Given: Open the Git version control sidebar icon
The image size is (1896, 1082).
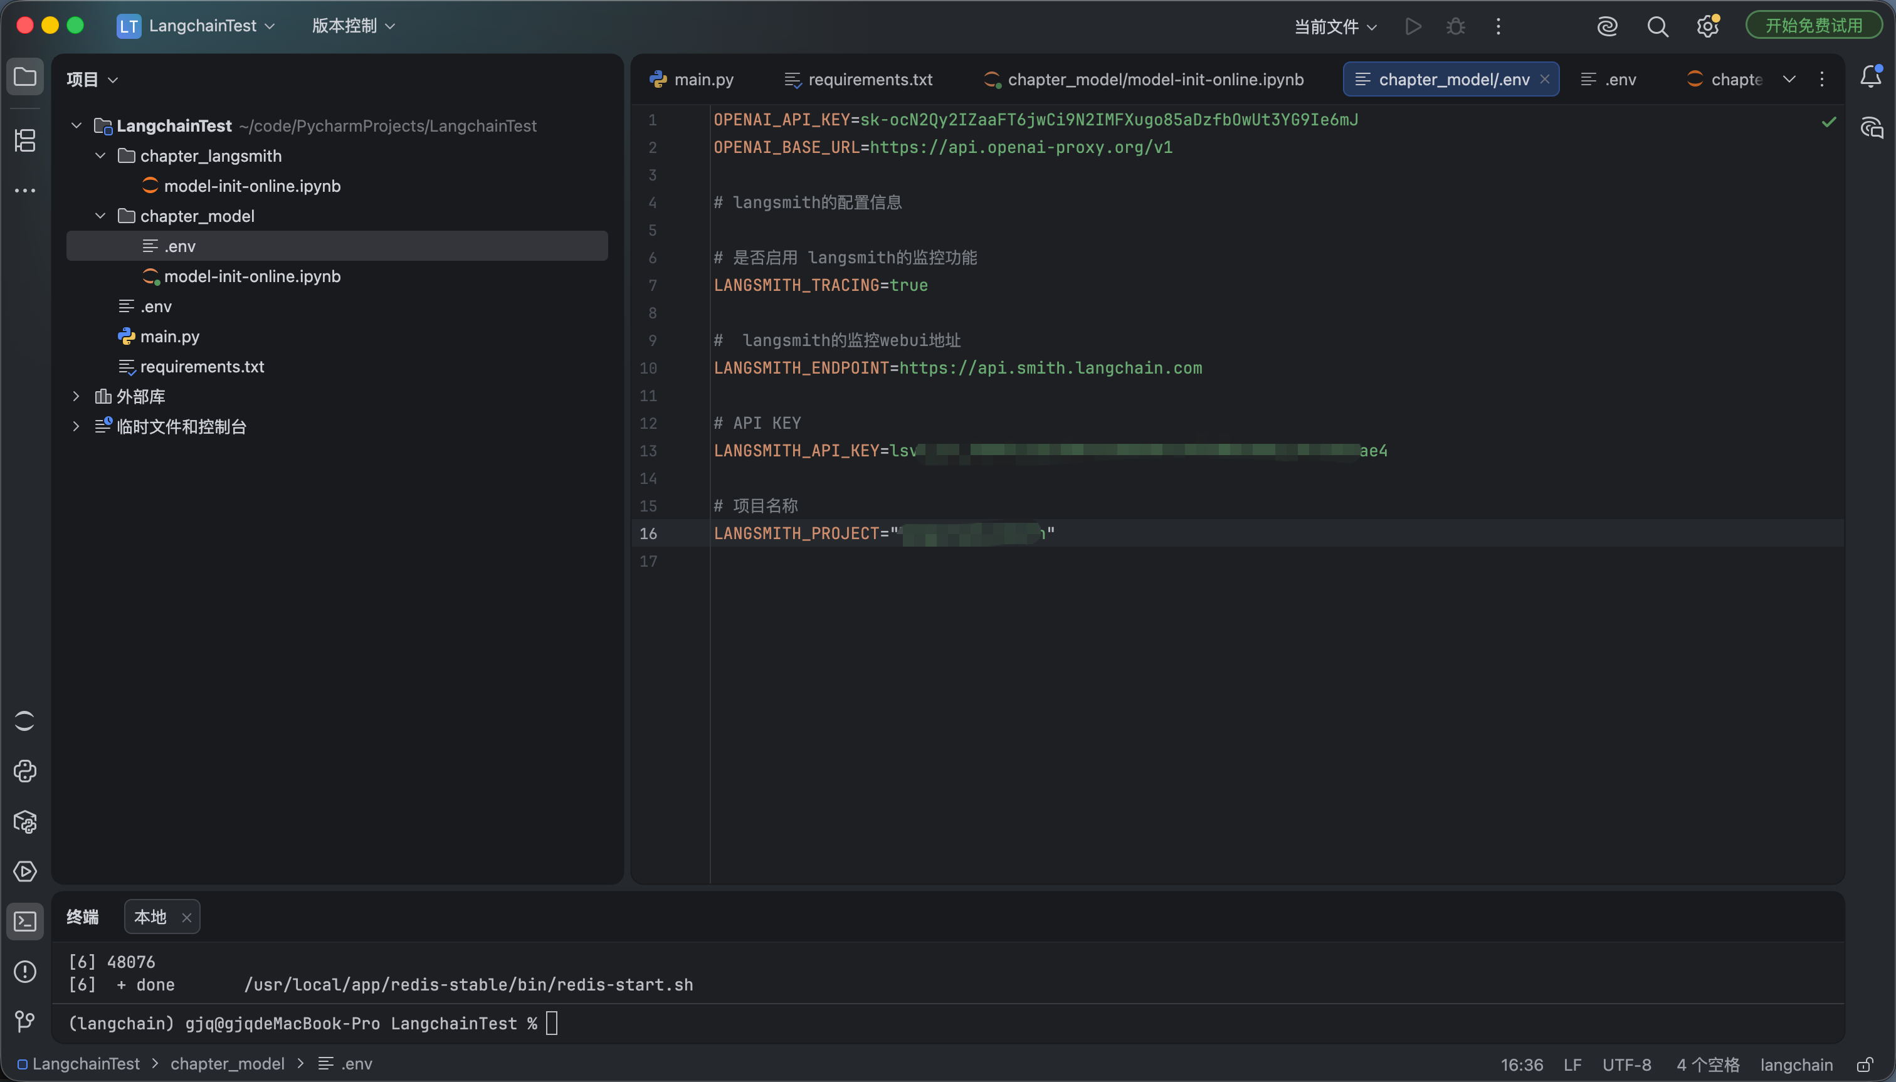Looking at the screenshot, I should (25, 1021).
